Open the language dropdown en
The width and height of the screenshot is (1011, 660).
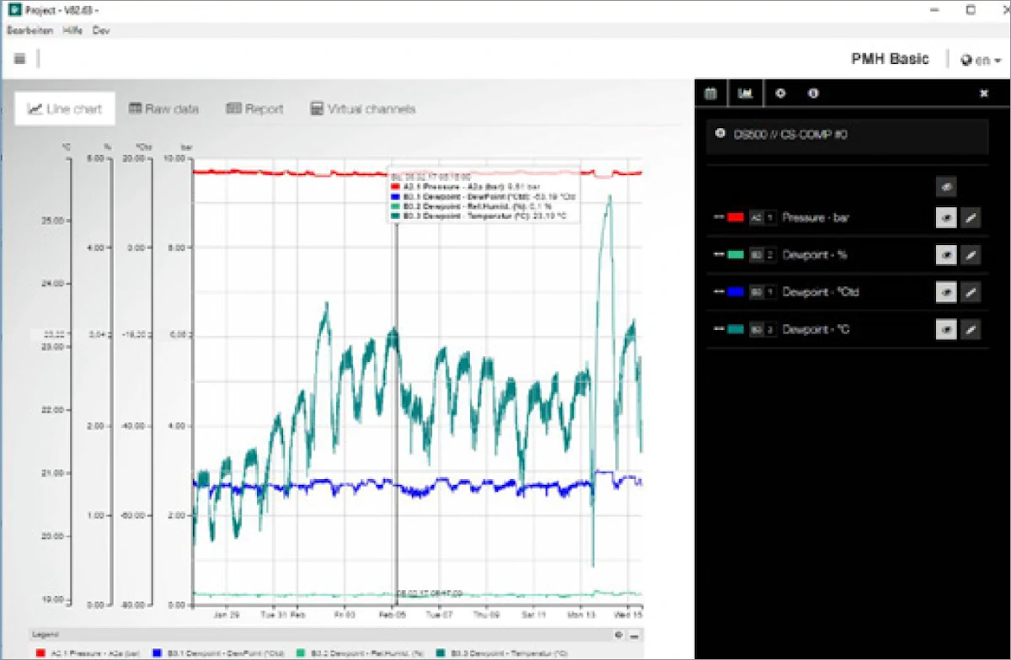[982, 60]
